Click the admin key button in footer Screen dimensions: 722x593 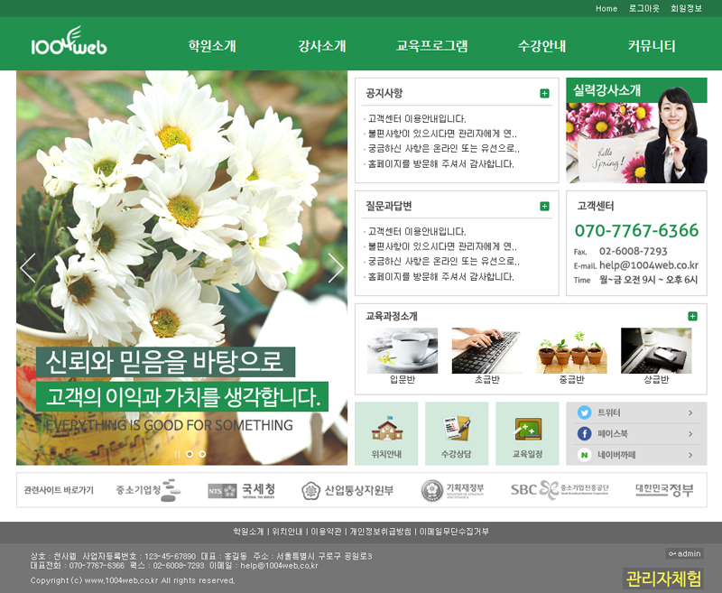[684, 553]
